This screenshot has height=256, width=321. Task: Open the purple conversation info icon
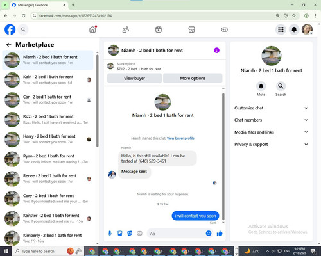216,51
